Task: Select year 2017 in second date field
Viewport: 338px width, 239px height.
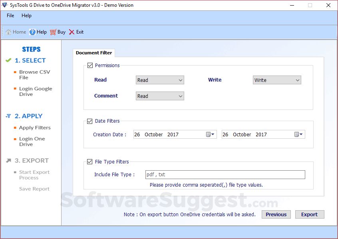Action: [261, 135]
